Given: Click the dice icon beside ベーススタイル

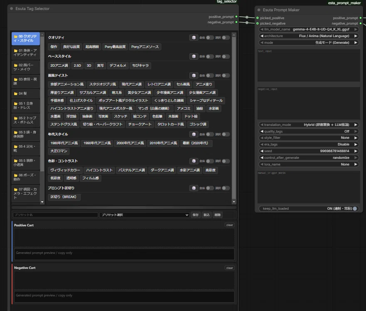Looking at the screenshot, I should pos(193,56).
